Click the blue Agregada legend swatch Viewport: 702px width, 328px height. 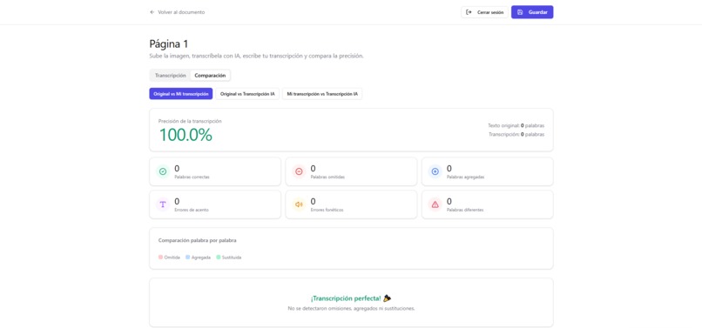[187, 258]
